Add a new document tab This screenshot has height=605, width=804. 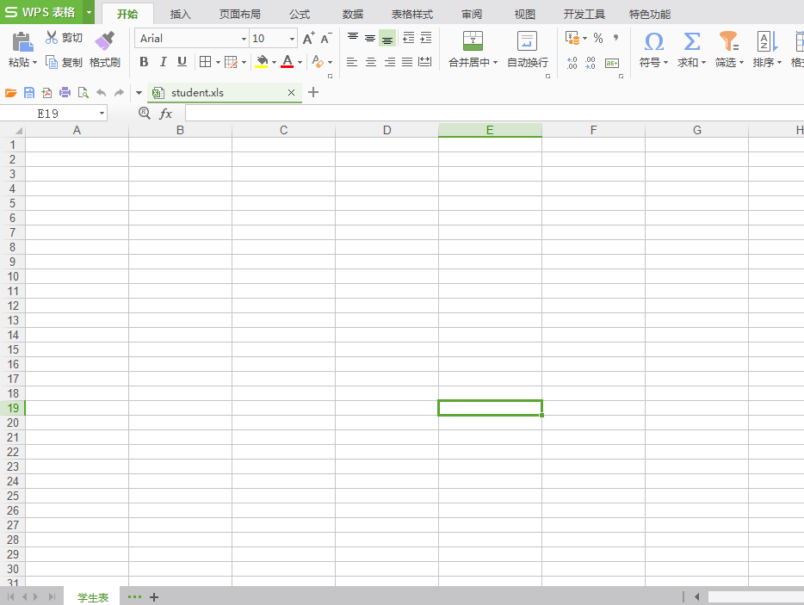point(313,92)
